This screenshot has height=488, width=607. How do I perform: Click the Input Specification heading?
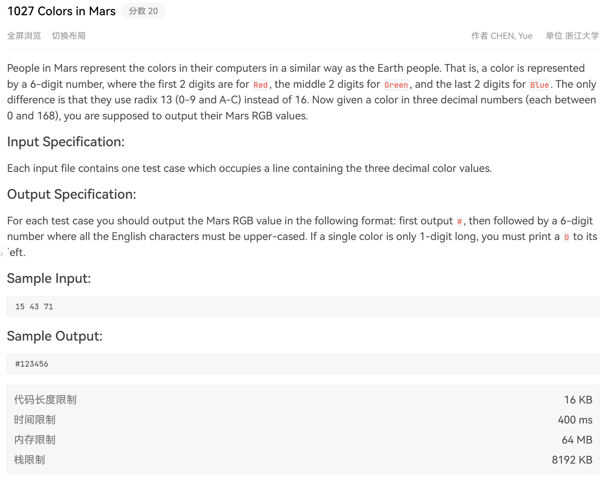[66, 142]
